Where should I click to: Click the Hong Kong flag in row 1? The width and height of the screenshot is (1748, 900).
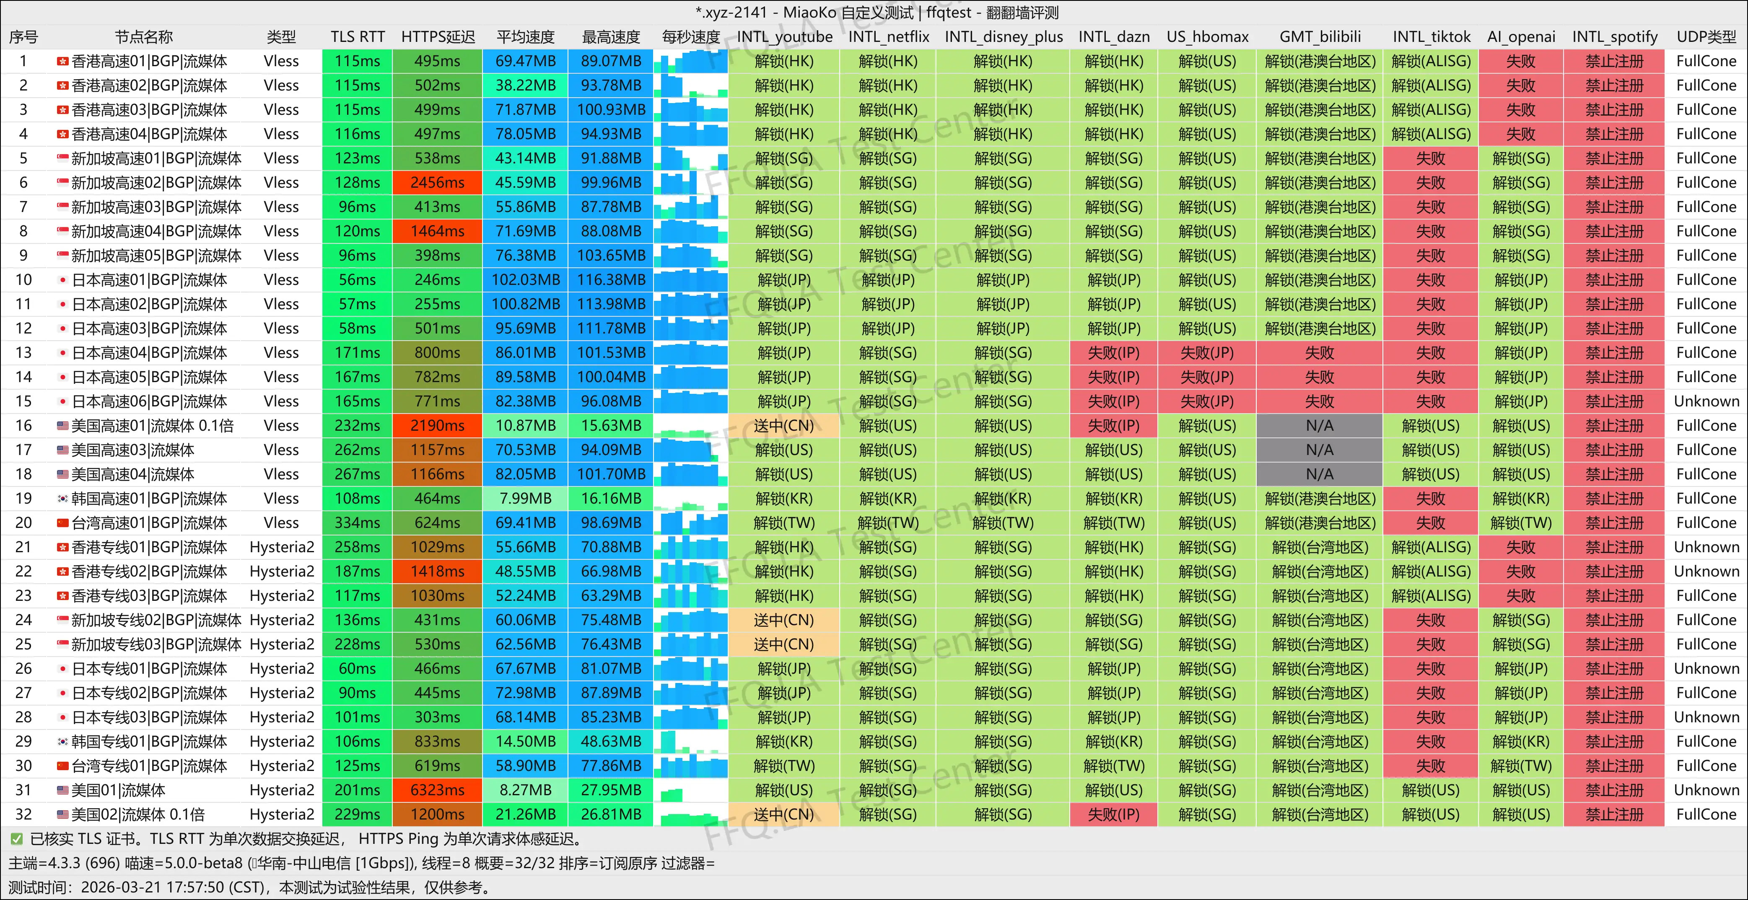pos(62,62)
